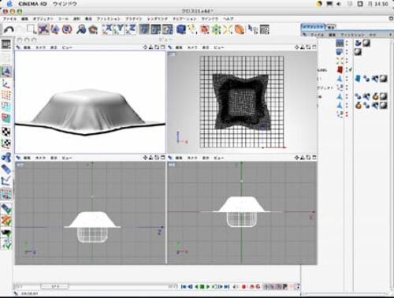This screenshot has width=394, height=298.
Task: Open the カメラ menu of the perspective viewport
Action: 40,47
